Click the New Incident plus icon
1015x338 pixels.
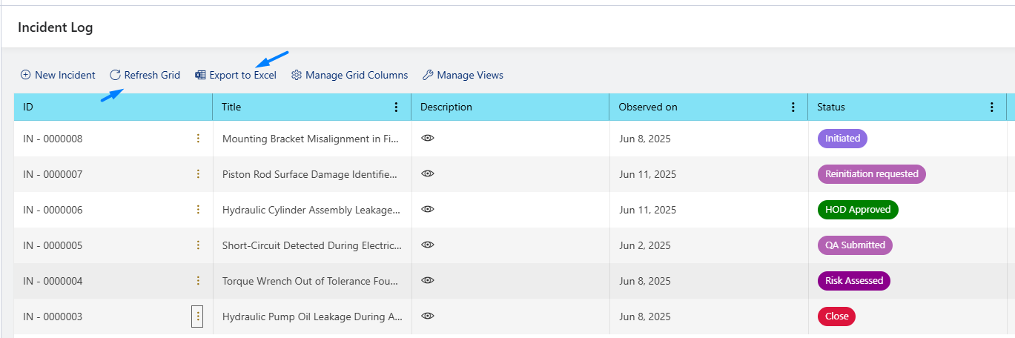25,75
